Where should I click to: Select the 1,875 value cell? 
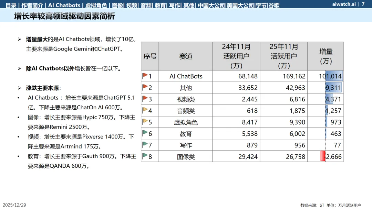click(x=284, y=111)
